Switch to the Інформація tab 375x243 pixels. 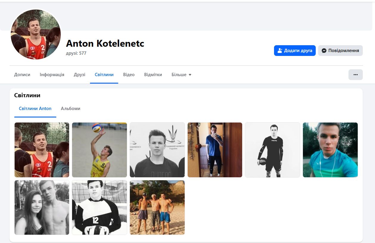pyautogui.click(x=52, y=75)
